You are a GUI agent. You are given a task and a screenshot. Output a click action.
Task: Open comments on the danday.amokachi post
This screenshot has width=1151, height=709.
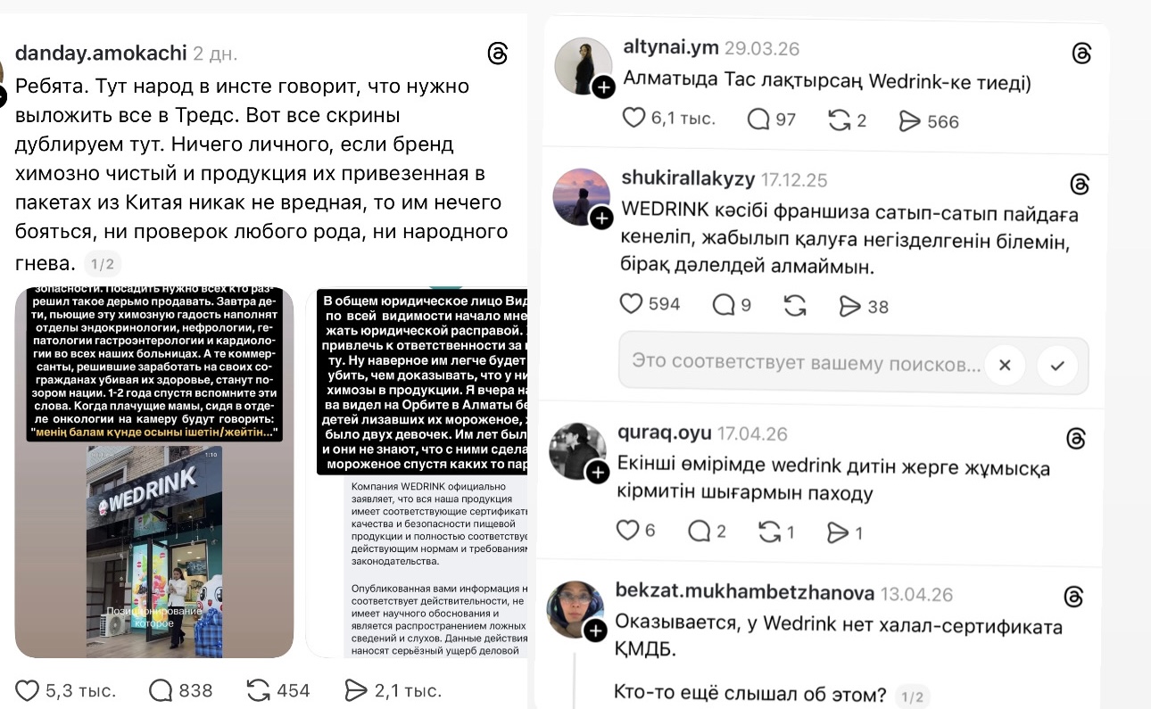(x=161, y=690)
